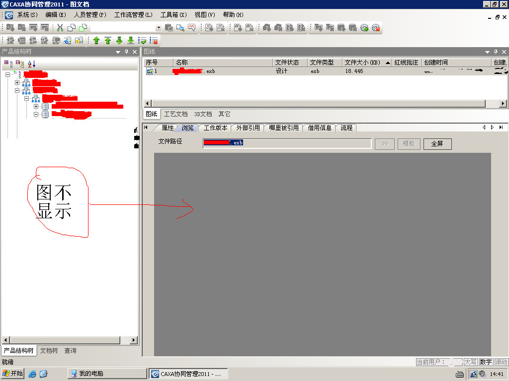This screenshot has width=509, height=381.
Task: Open the 图纸 panel menu arrow
Action: [487, 52]
